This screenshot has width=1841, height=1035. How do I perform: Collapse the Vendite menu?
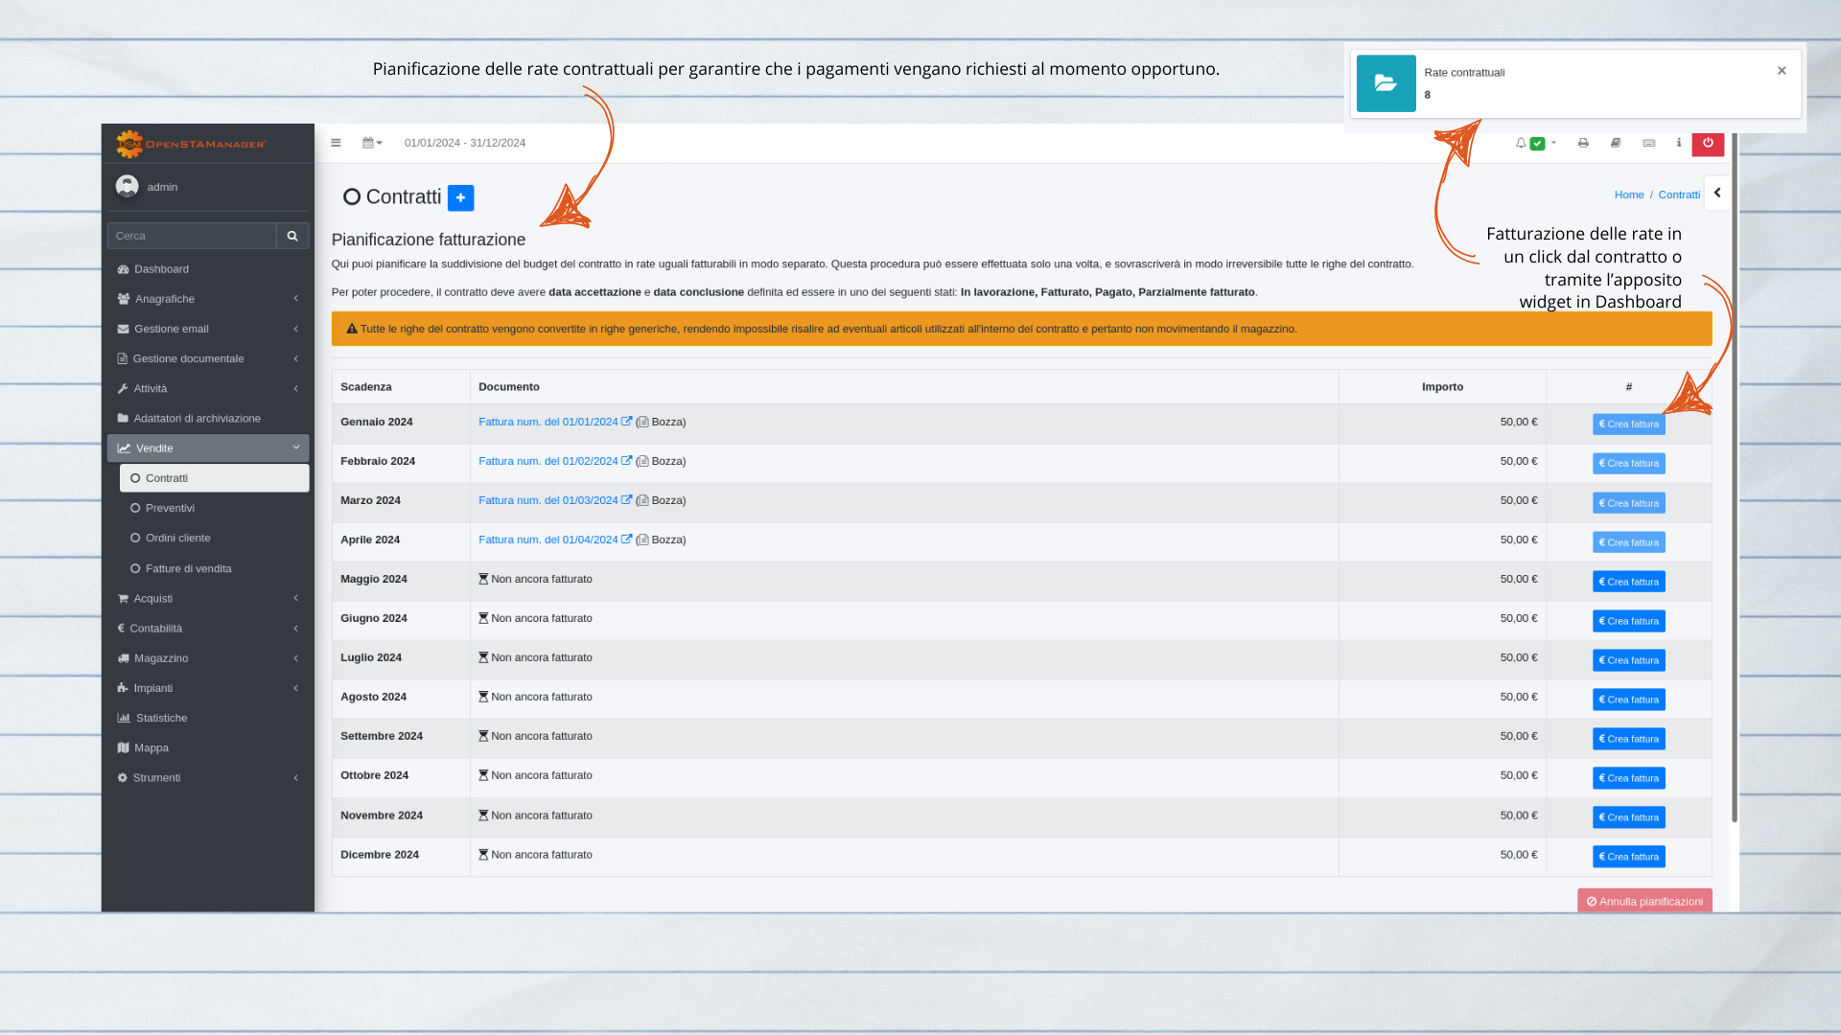click(208, 448)
